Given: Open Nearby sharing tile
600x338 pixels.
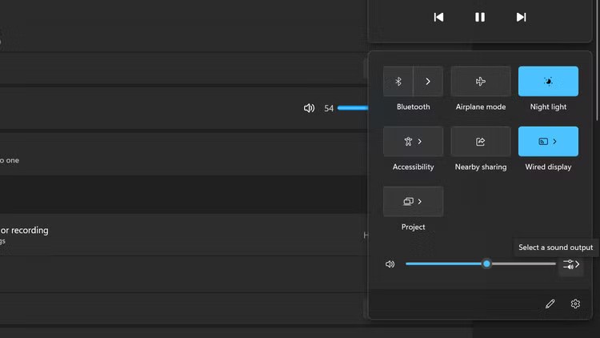Looking at the screenshot, I should click(481, 142).
